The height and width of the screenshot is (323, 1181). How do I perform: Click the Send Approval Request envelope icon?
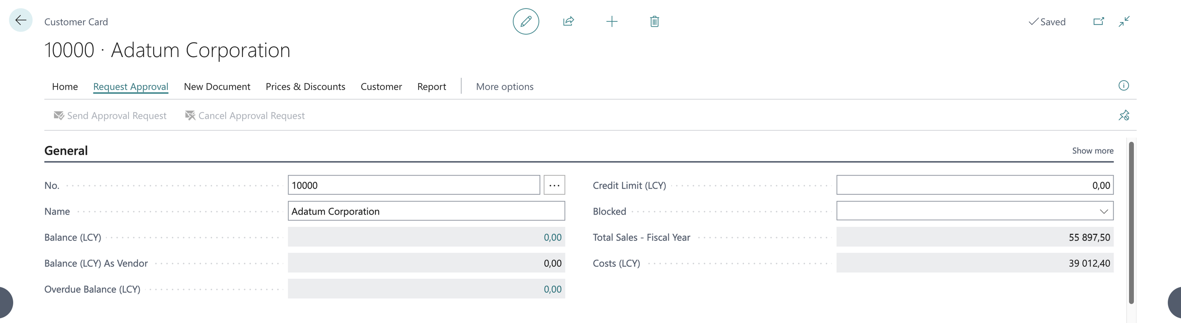59,116
